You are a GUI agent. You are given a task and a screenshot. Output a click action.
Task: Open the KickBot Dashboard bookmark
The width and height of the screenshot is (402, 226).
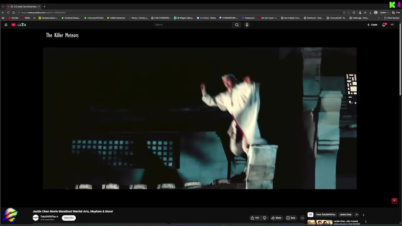pos(116,18)
